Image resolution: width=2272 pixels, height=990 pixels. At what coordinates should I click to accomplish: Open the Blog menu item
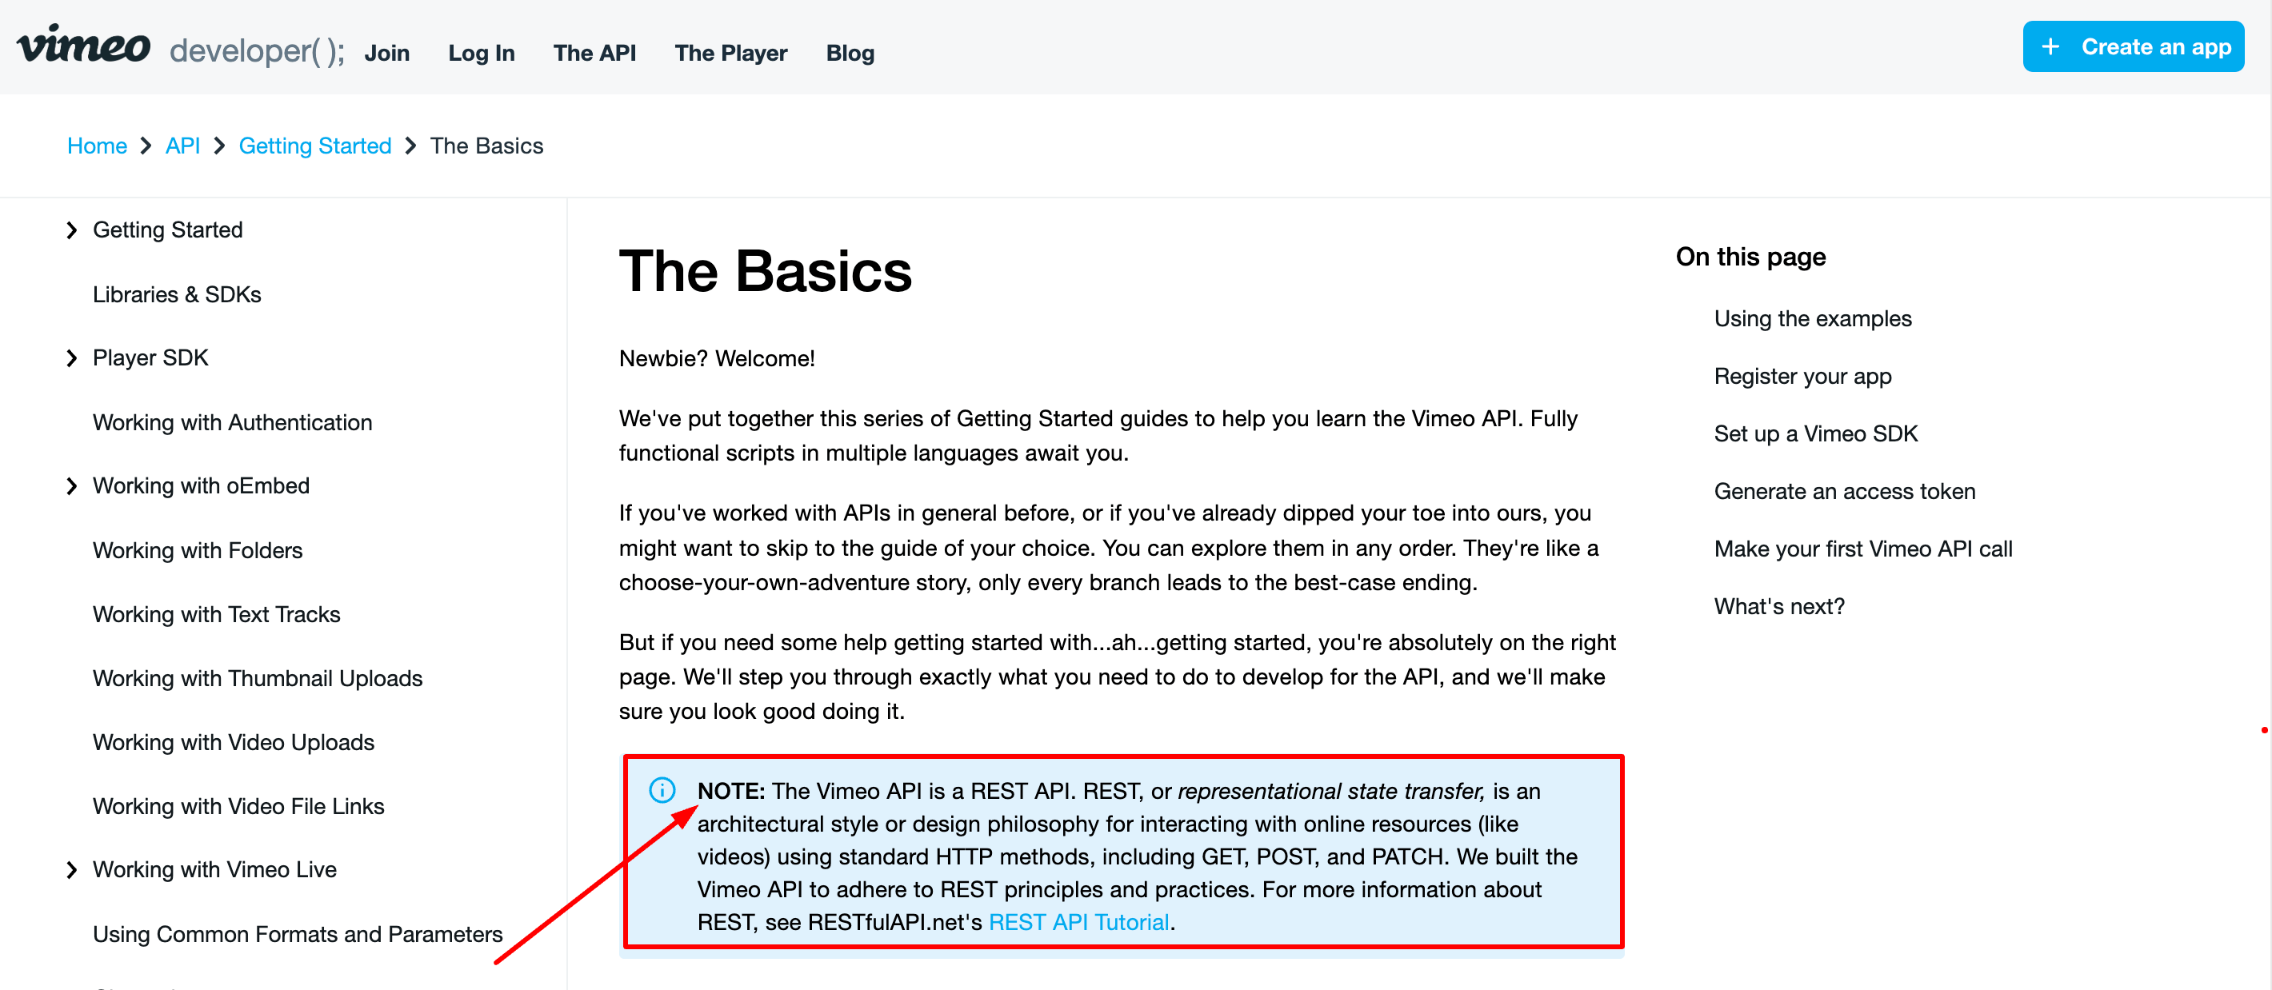point(849,50)
